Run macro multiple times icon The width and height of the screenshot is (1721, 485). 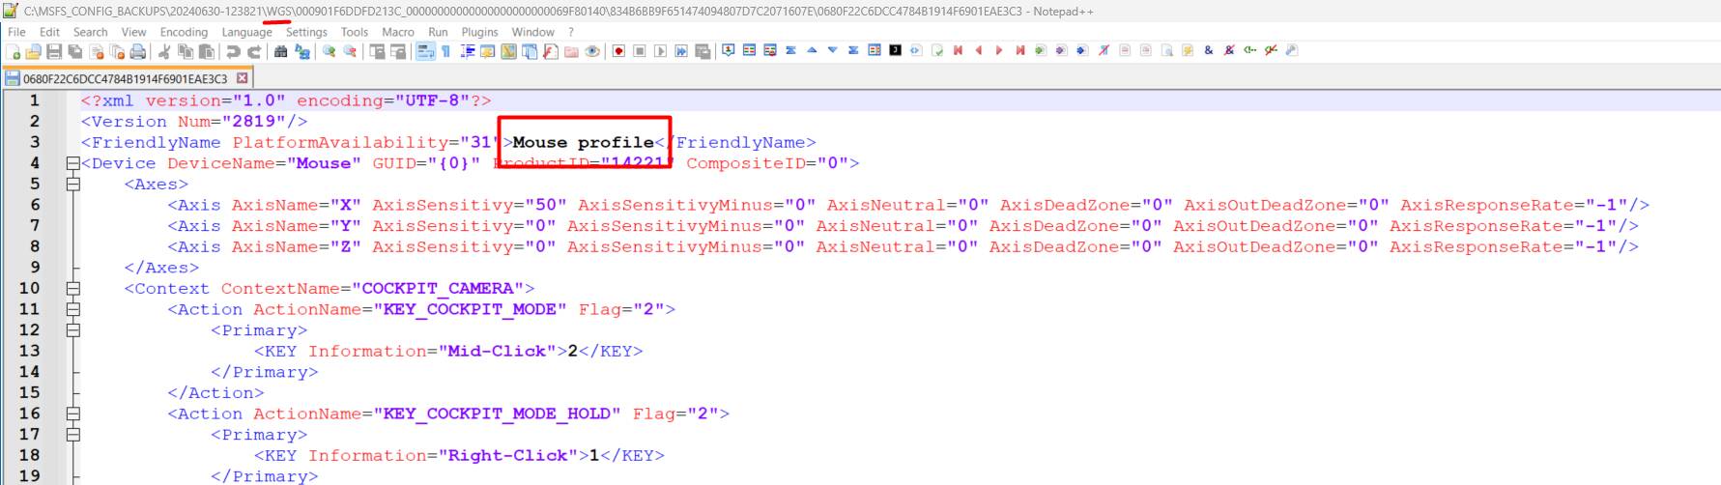pyautogui.click(x=682, y=51)
